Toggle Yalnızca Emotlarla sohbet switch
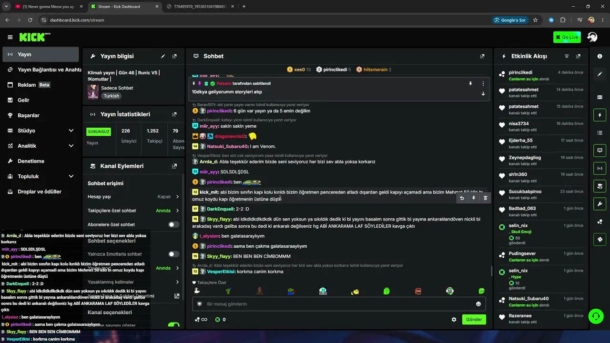Viewport: 610px width, 343px height. pyautogui.click(x=173, y=254)
